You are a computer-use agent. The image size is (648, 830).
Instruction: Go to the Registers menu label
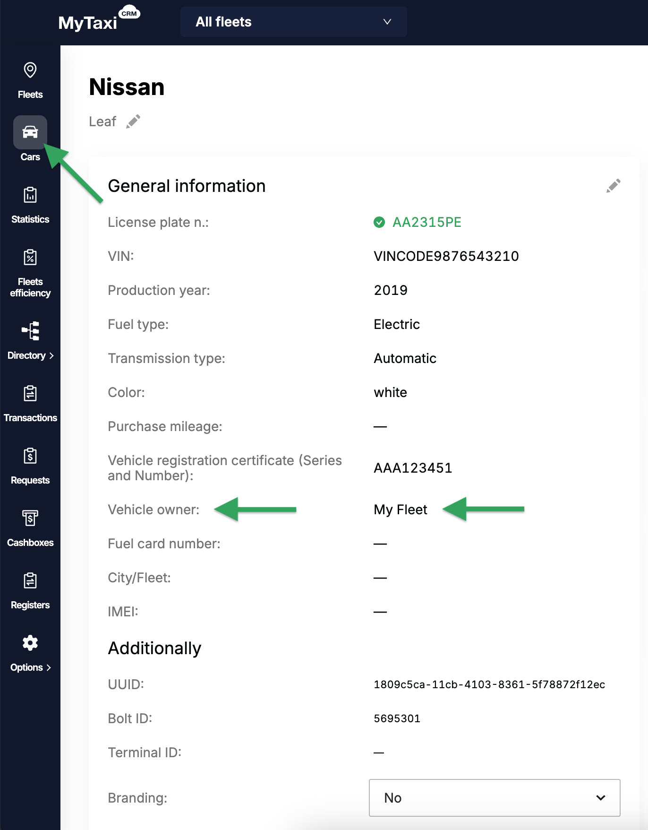pyautogui.click(x=30, y=605)
